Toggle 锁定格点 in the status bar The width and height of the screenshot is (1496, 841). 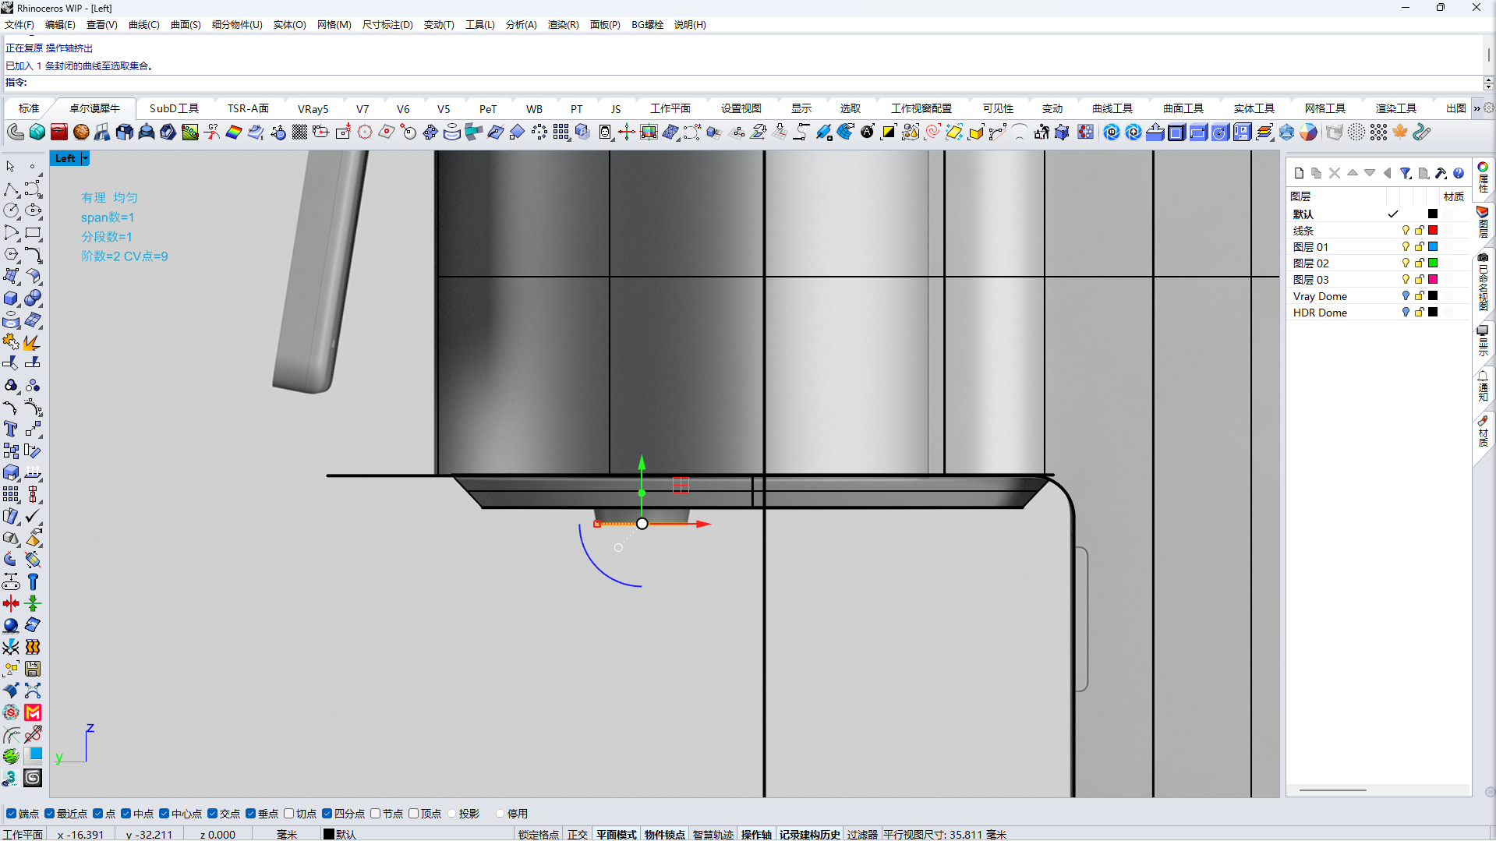coord(539,835)
